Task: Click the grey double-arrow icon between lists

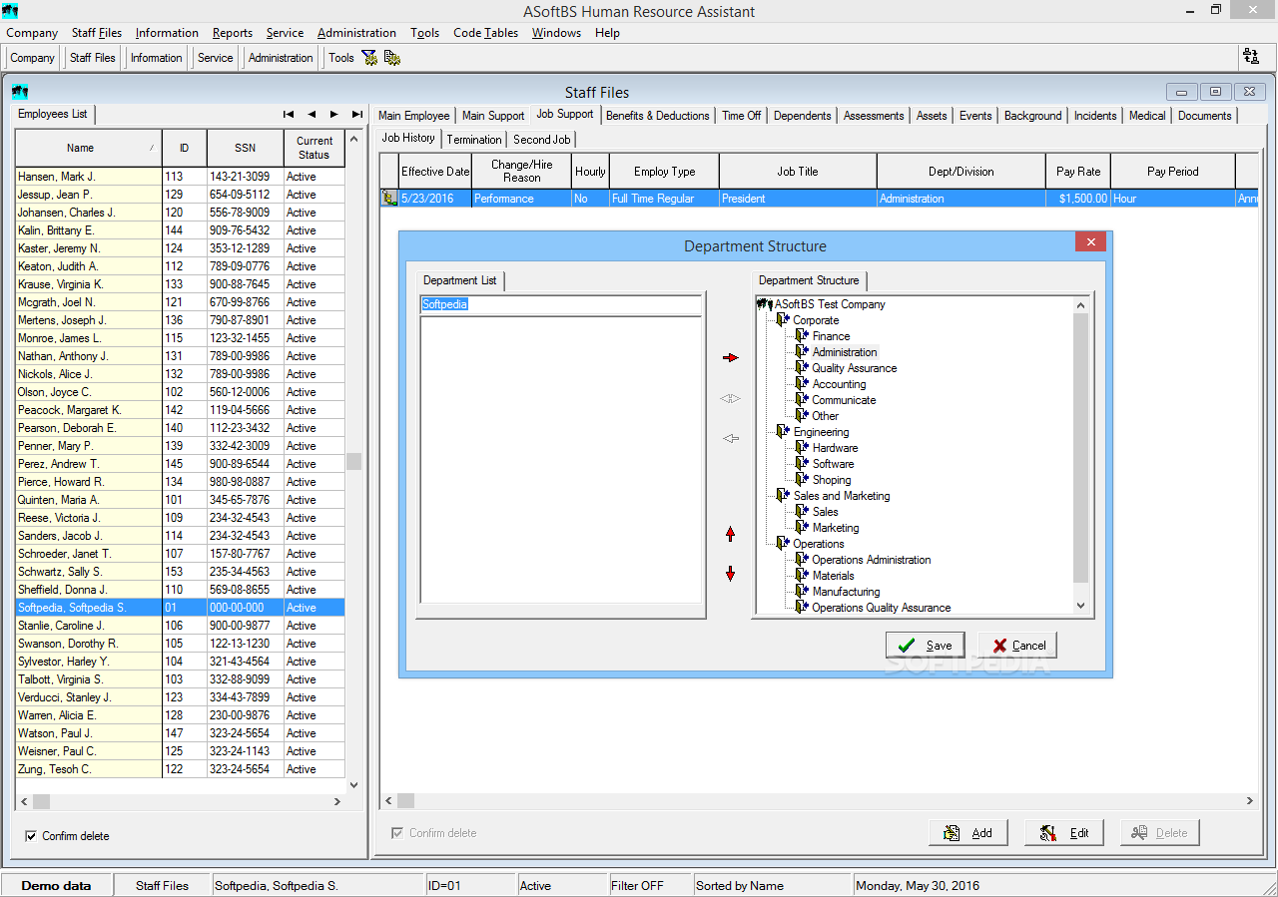Action: (730, 399)
